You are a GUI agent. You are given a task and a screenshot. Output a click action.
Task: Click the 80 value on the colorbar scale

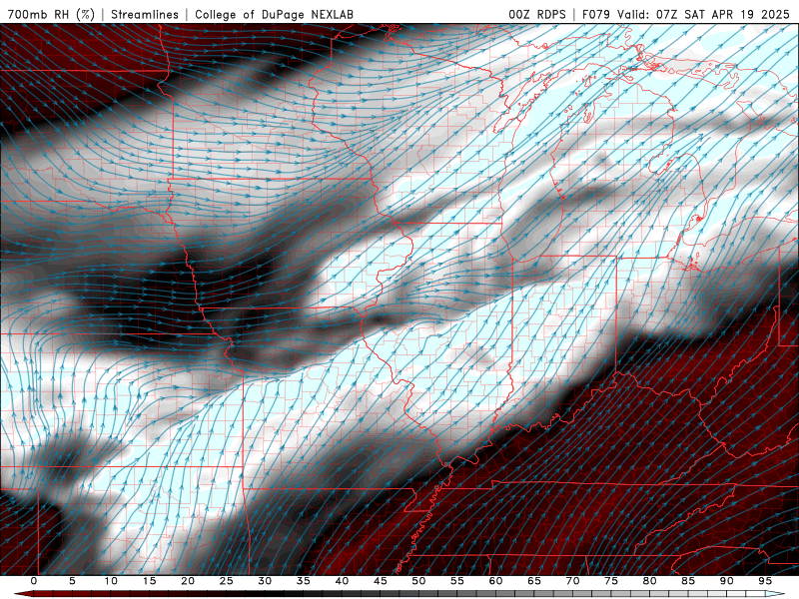[650, 581]
